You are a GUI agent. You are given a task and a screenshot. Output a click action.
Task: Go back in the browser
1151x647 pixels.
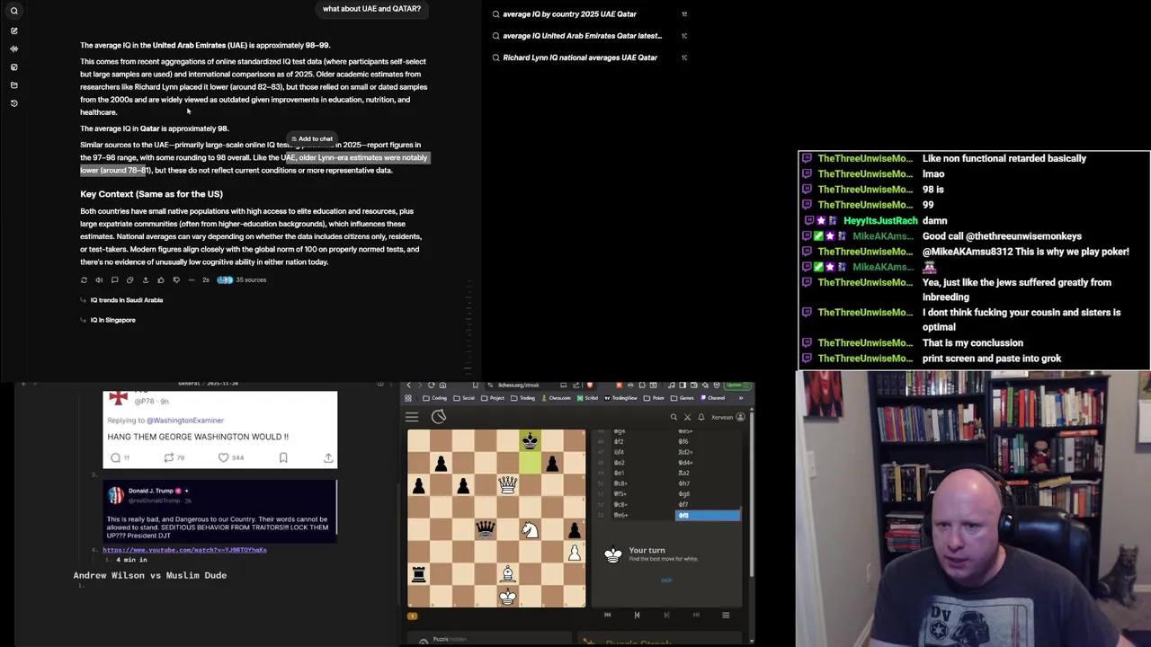point(408,385)
